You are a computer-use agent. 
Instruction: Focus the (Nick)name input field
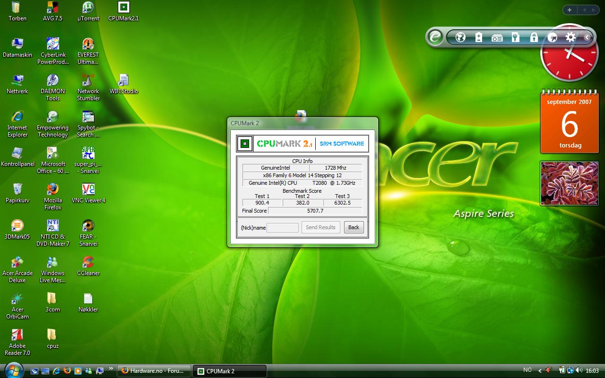click(x=283, y=228)
